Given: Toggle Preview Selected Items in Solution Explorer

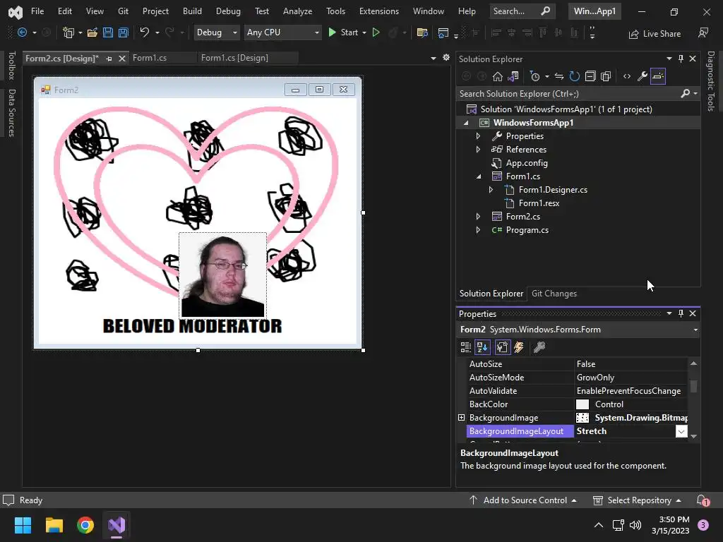Looking at the screenshot, I should pyautogui.click(x=658, y=76).
